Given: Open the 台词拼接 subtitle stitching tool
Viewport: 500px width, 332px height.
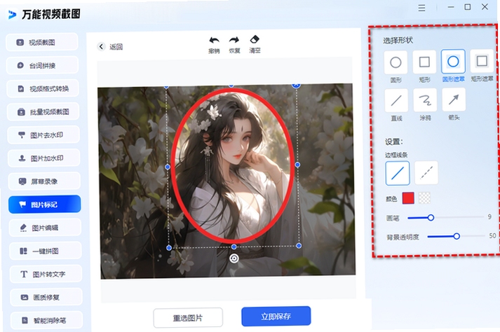Looking at the screenshot, I should pos(42,65).
